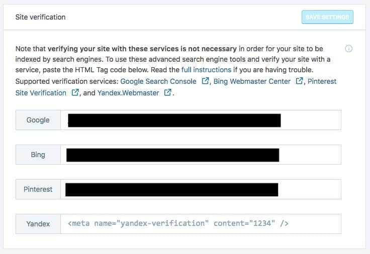Image resolution: width=370 pixels, height=254 pixels.
Task: Focus the Google verification code field
Action: point(201,120)
